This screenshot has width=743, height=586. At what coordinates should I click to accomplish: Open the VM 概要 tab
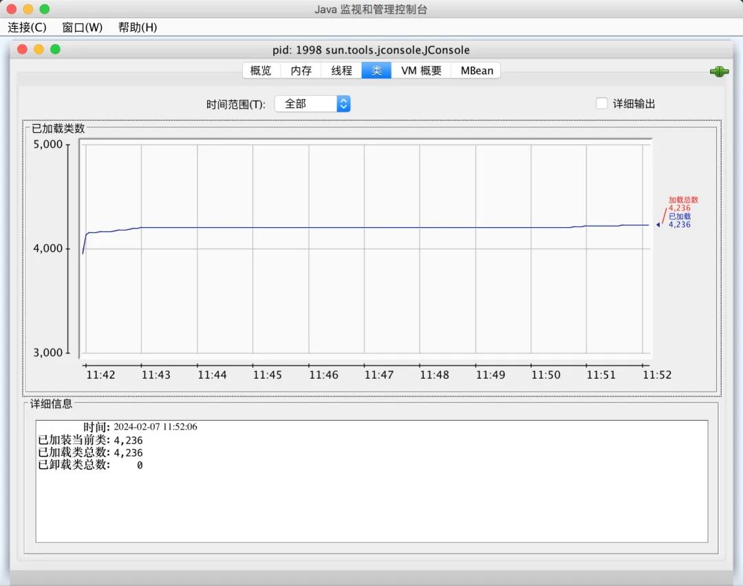[421, 70]
